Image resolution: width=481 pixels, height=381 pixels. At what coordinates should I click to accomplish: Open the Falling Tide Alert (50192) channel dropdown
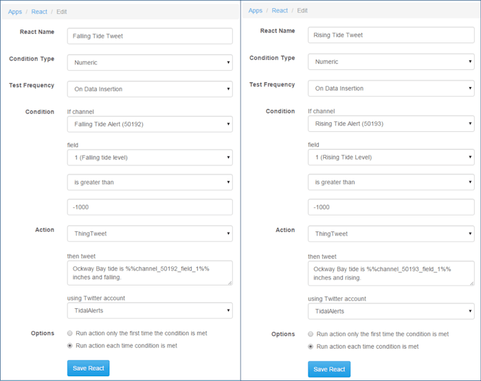pyautogui.click(x=149, y=124)
